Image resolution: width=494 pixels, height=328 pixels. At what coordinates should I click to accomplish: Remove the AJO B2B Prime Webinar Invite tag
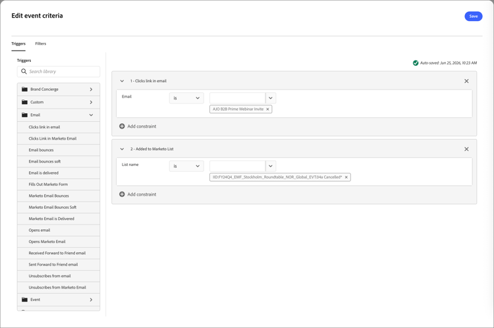pos(267,109)
